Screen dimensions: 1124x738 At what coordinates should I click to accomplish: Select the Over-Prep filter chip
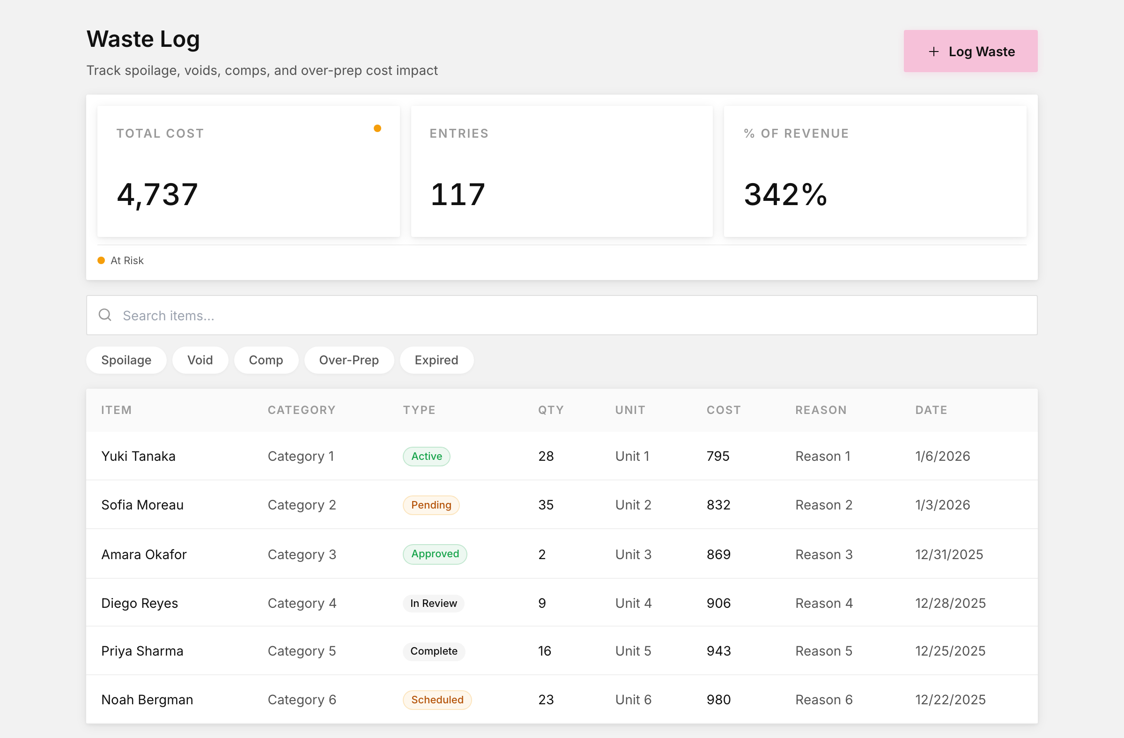pyautogui.click(x=349, y=360)
